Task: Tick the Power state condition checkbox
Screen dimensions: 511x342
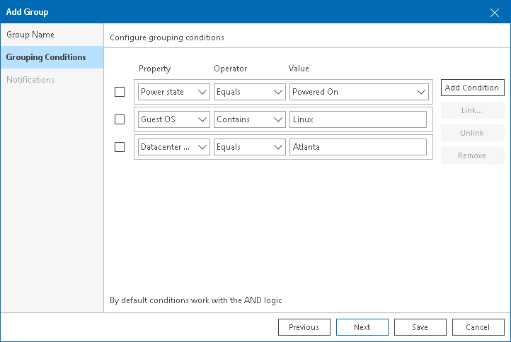Action: point(120,92)
